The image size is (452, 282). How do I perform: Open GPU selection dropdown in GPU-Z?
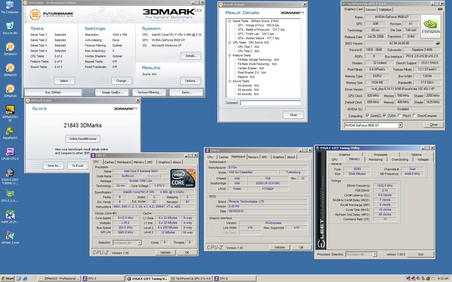coord(400,125)
